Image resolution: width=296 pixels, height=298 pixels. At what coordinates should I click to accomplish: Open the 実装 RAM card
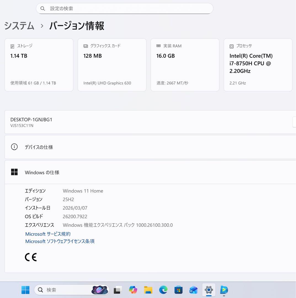click(x=185, y=65)
